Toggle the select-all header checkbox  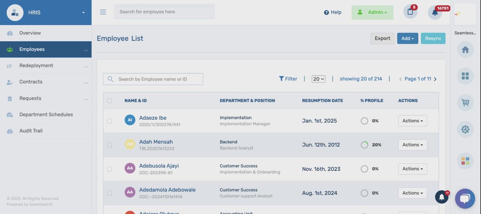109,101
